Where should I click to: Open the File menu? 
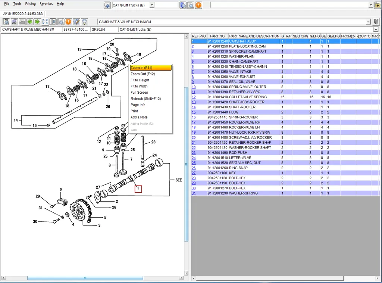(x=7, y=4)
